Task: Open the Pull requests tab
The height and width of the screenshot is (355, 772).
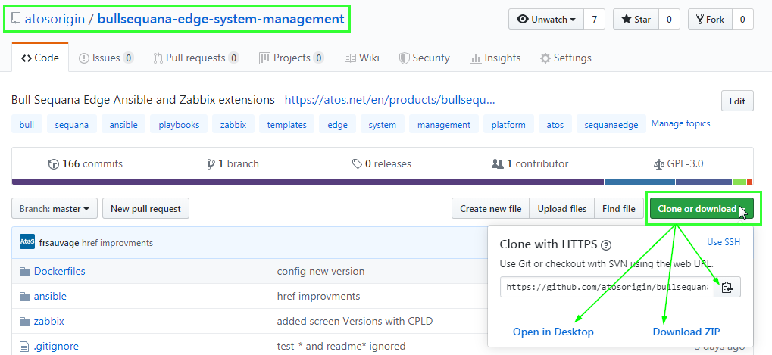Action: coord(196,58)
